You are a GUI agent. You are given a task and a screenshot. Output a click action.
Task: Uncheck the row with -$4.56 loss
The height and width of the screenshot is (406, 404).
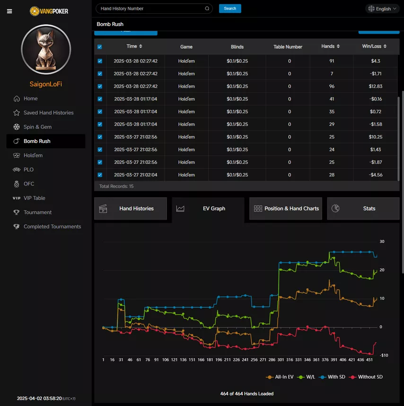click(99, 175)
